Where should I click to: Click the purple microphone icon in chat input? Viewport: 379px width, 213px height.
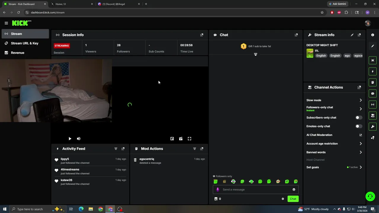tap(218, 190)
